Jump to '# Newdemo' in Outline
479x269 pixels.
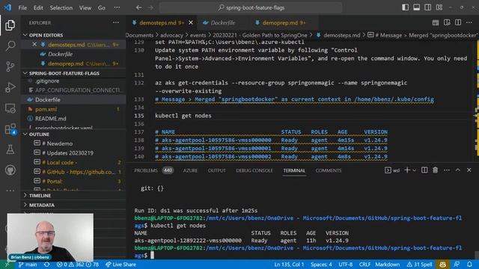point(58,143)
